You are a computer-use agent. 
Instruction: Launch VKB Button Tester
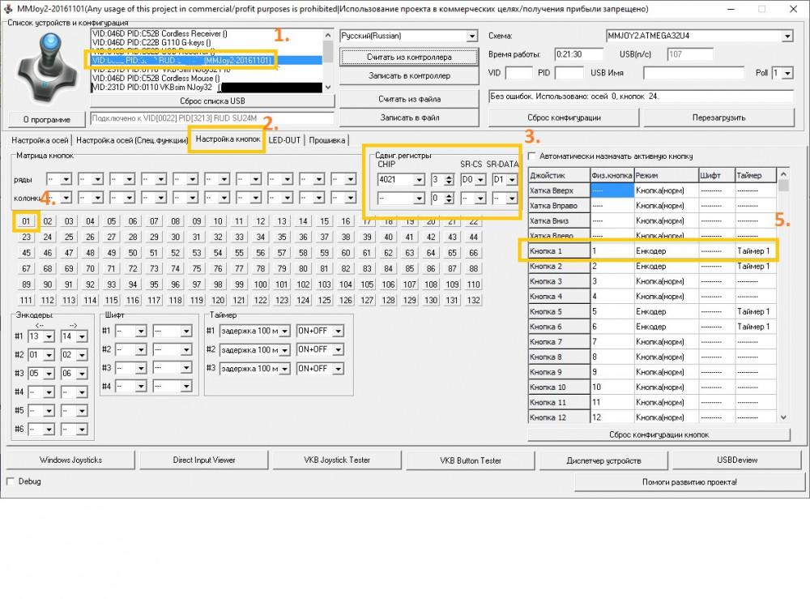tap(471, 460)
